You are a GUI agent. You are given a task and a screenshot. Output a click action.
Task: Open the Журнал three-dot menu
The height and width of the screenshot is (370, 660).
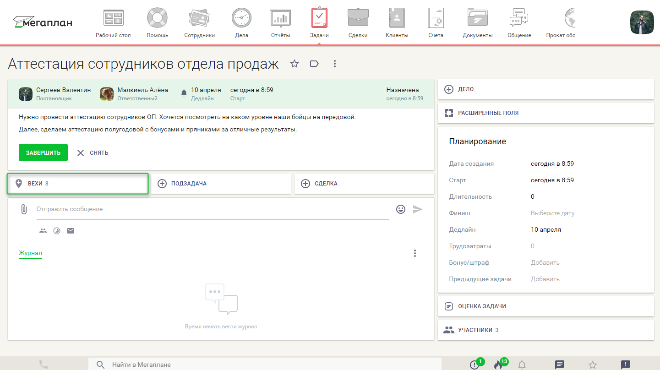[x=415, y=253]
